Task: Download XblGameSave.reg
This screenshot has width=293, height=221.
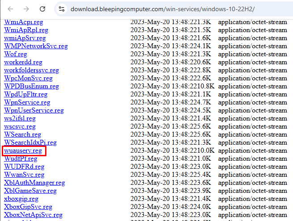Action: [x=30, y=191]
